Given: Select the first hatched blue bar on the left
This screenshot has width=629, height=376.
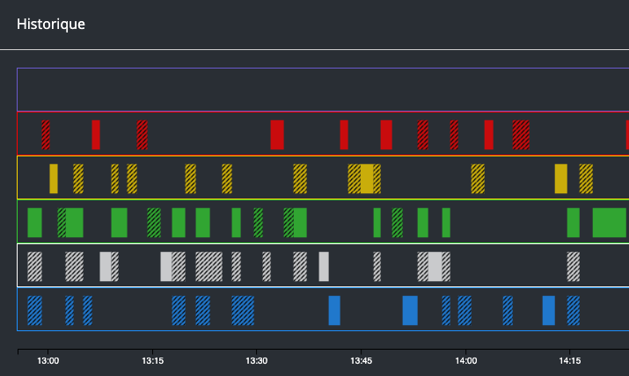Looking at the screenshot, I should [35, 310].
